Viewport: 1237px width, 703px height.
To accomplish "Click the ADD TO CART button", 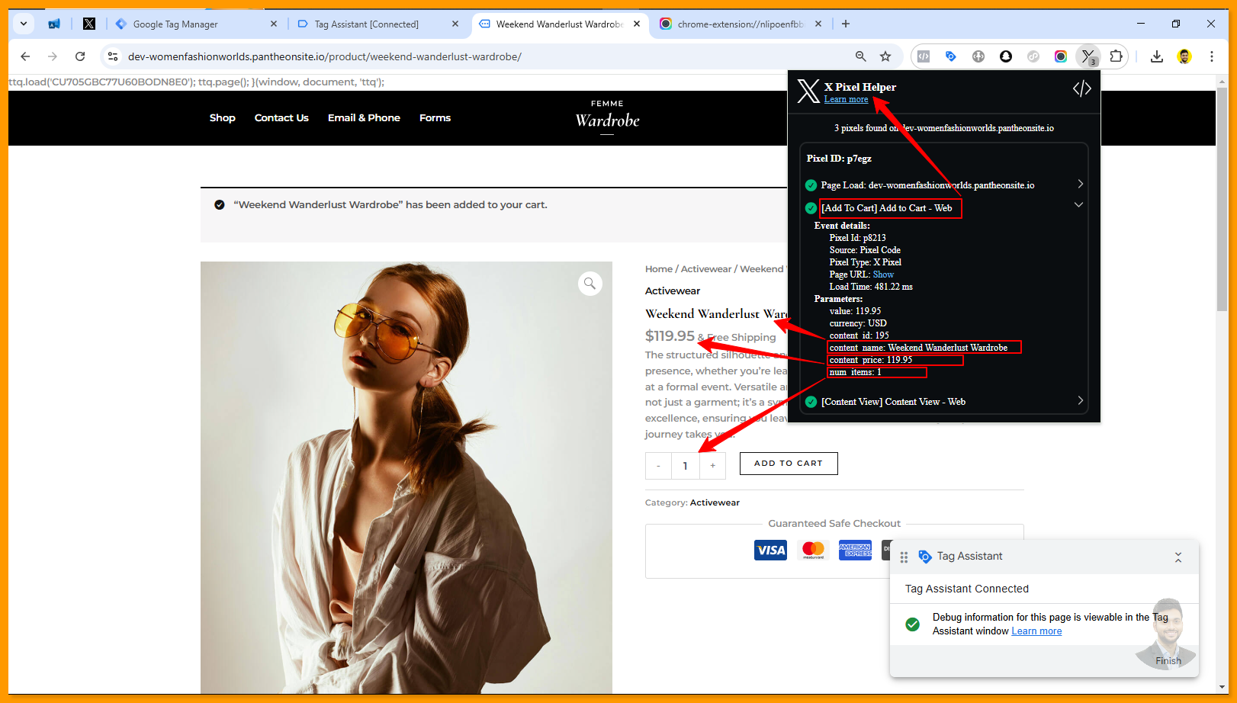I will 788,464.
